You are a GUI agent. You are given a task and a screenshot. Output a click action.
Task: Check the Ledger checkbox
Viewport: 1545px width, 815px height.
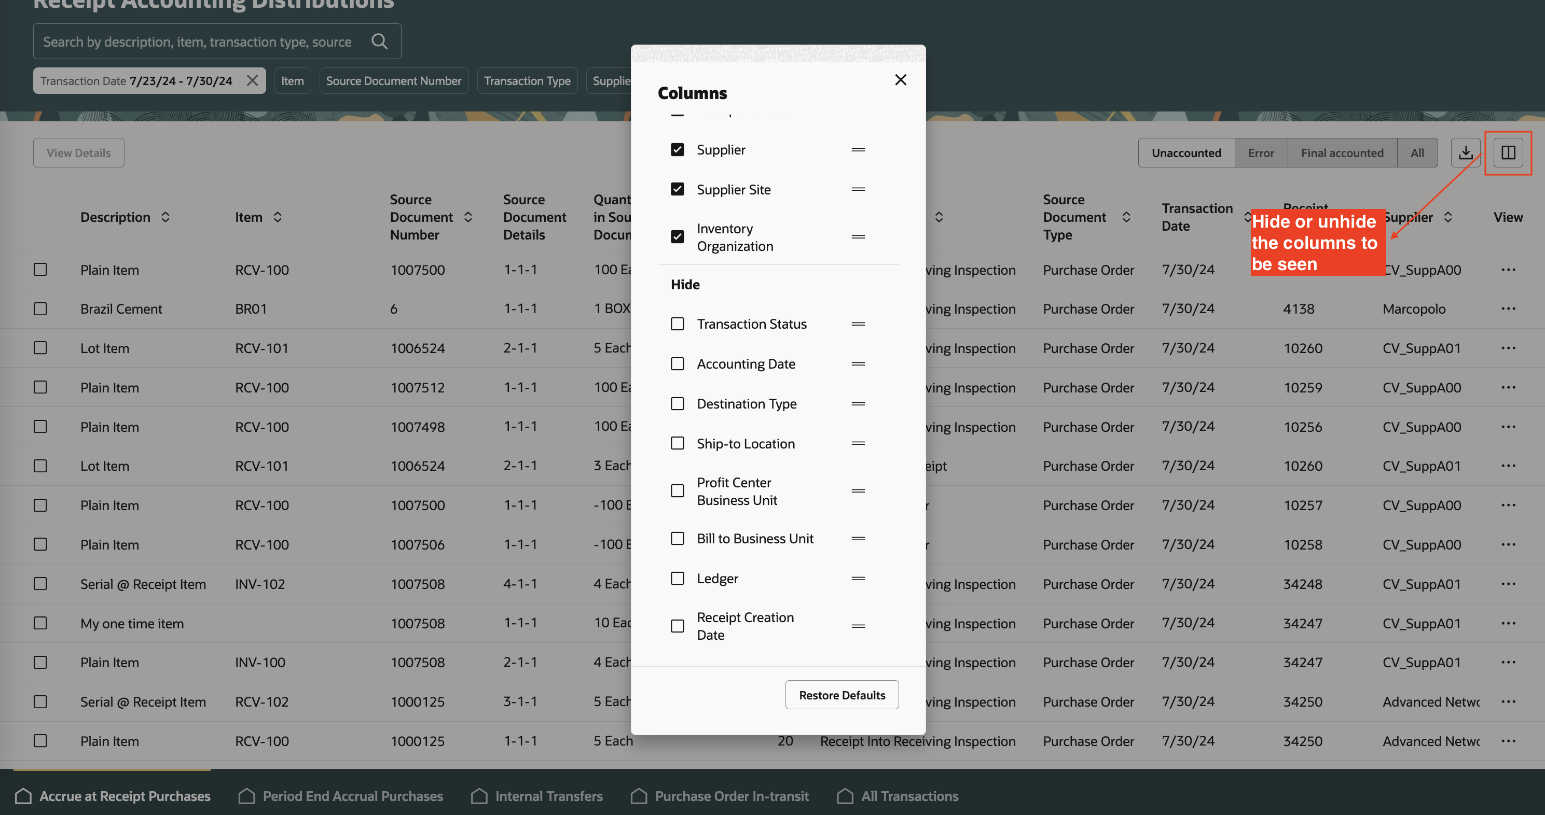click(x=677, y=579)
